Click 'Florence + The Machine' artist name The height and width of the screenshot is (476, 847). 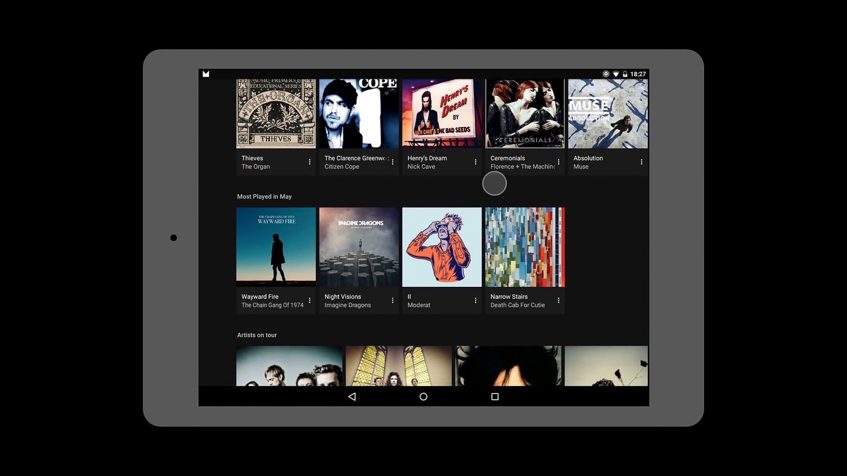coord(522,167)
